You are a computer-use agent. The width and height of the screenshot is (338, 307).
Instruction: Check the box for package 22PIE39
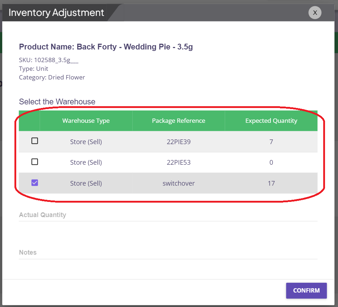click(x=35, y=141)
